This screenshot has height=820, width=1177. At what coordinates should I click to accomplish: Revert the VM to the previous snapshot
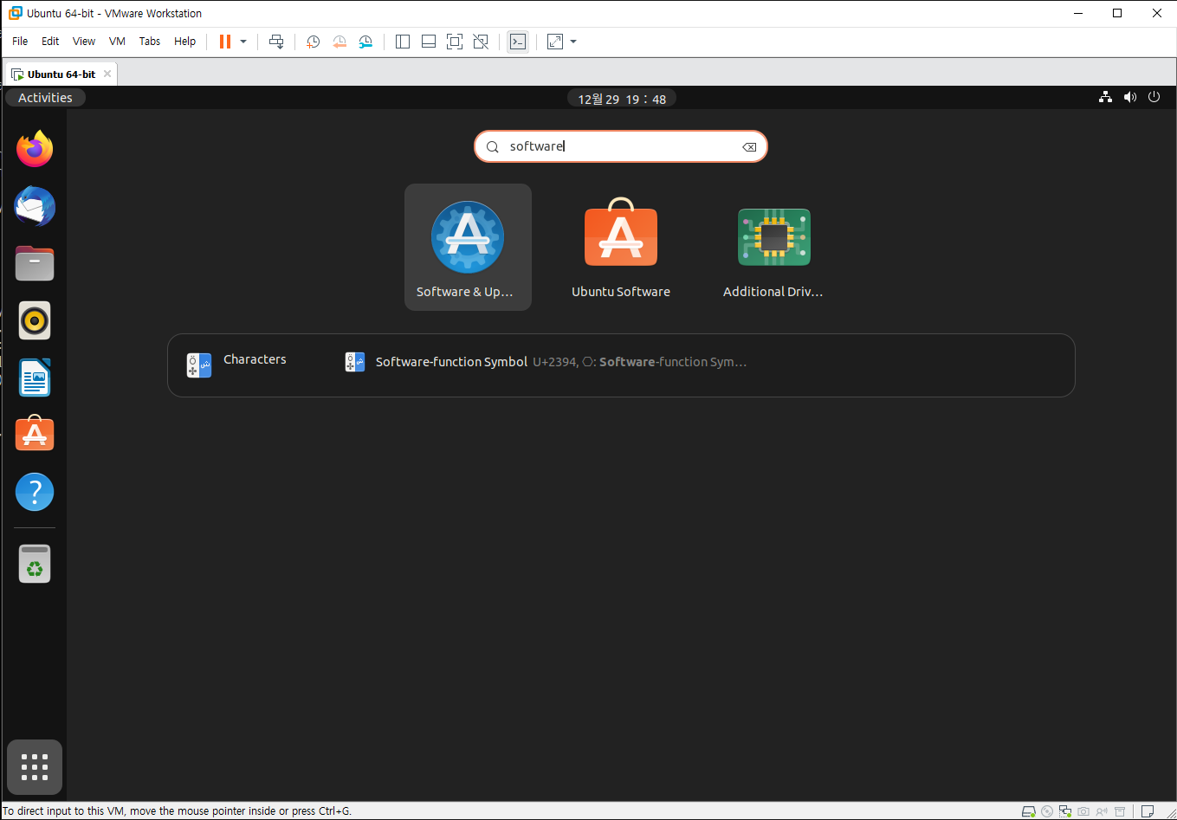[x=340, y=42]
